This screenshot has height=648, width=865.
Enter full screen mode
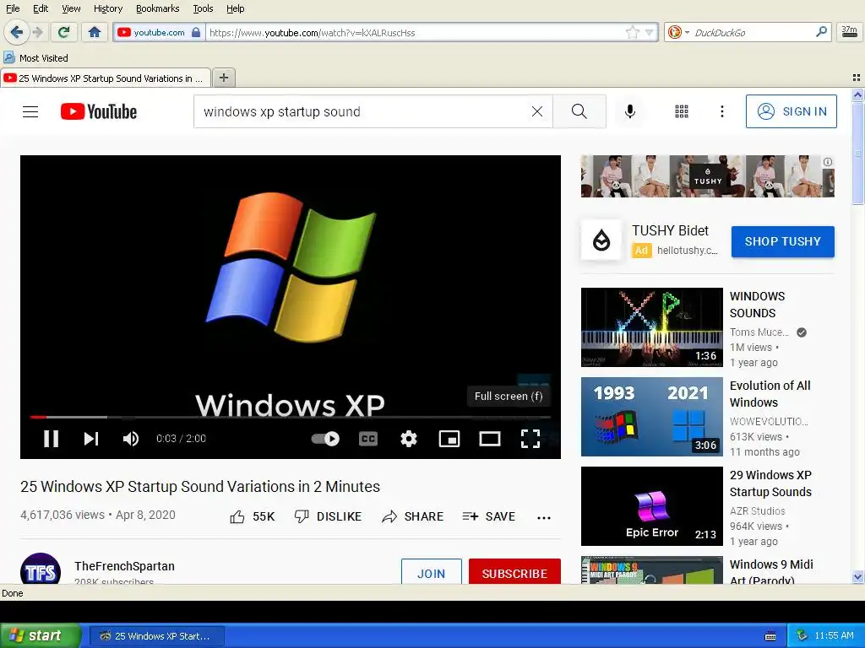pyautogui.click(x=530, y=439)
